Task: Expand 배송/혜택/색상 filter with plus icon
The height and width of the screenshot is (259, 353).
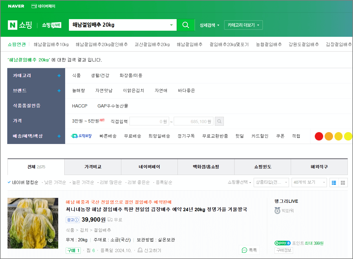Action: pos(59,136)
